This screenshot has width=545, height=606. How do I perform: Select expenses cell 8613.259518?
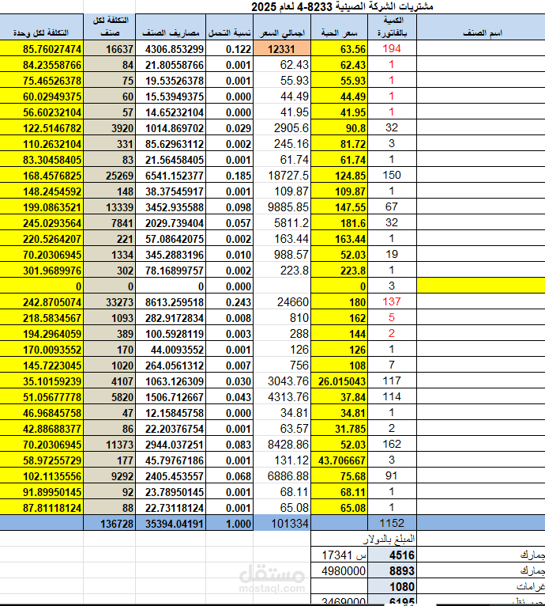click(171, 302)
